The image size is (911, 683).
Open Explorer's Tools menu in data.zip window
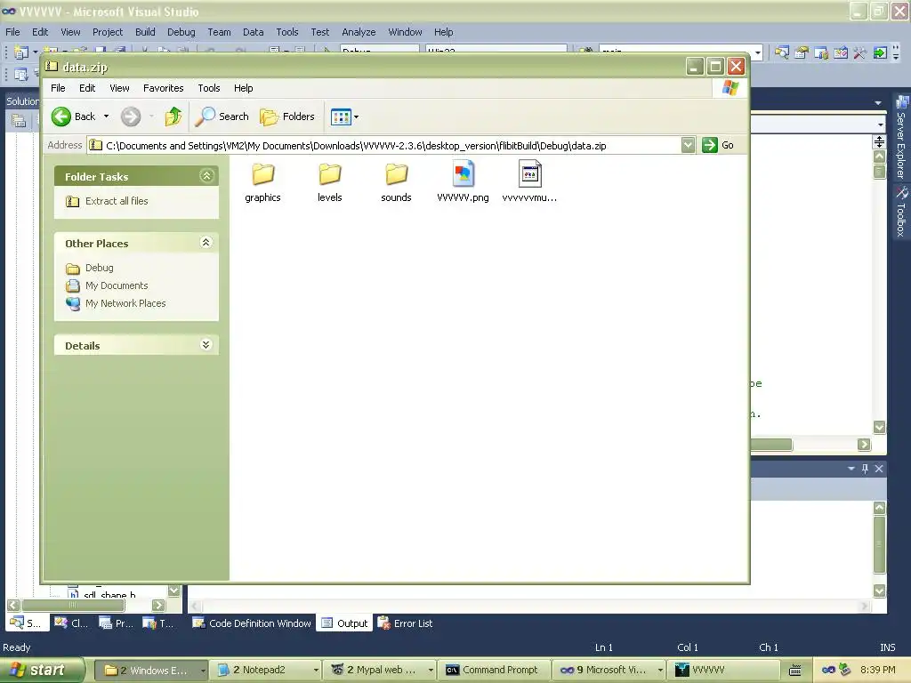click(208, 88)
